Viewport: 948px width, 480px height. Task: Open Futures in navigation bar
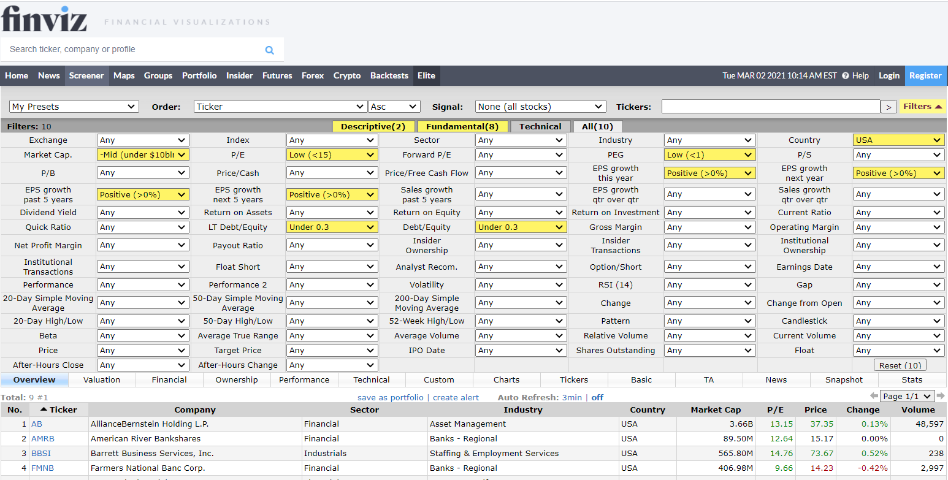coord(277,76)
